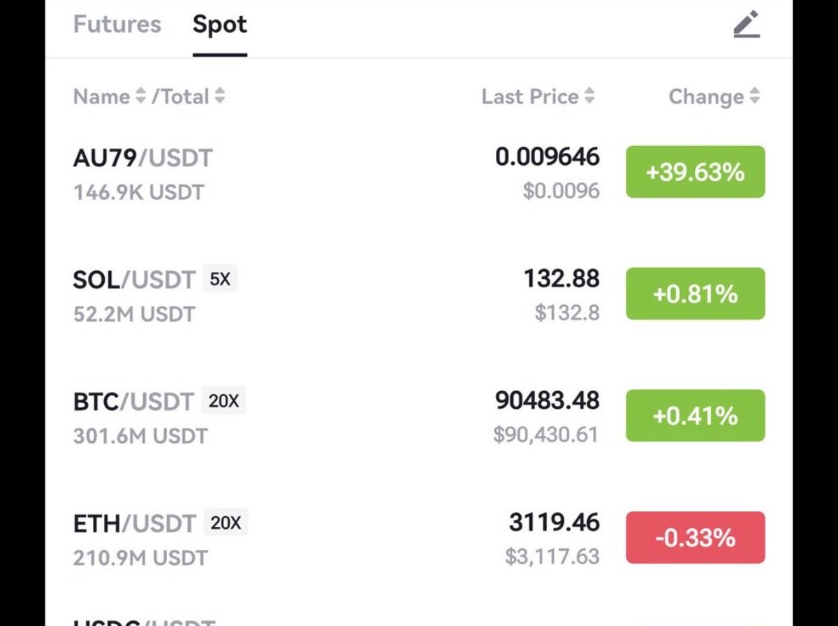Click the 52.2M USDT volume
838x626 pixels.
(134, 314)
